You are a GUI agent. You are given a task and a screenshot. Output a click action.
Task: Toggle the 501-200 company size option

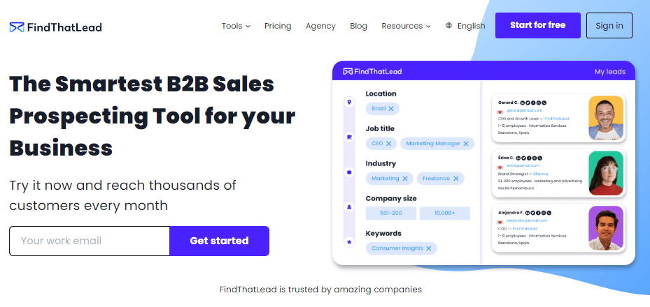coord(390,214)
